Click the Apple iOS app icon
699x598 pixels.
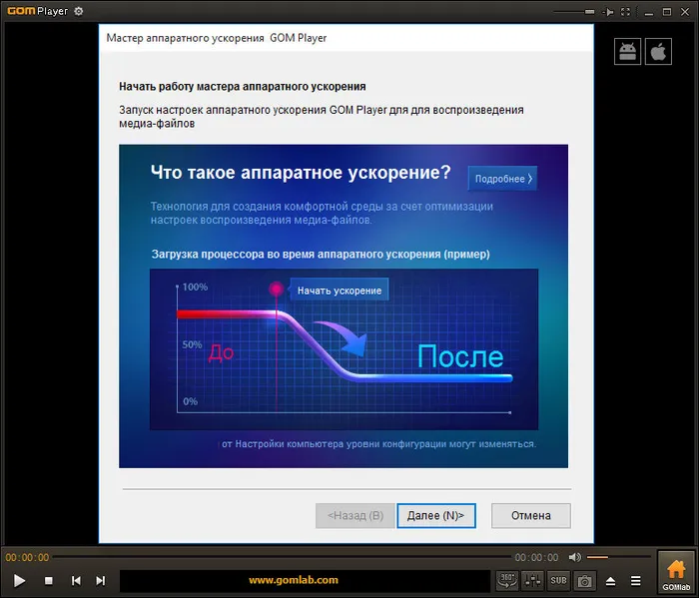pos(658,52)
